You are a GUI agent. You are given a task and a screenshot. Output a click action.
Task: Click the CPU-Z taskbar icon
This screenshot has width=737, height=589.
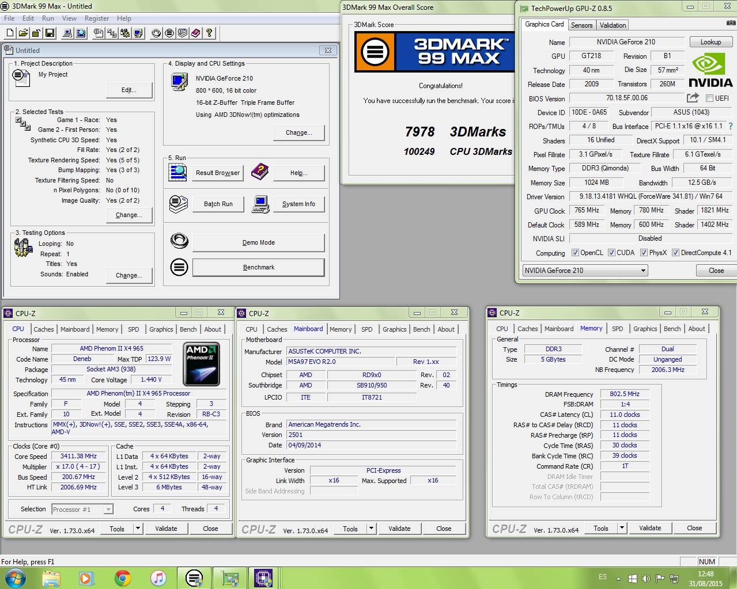coord(263,577)
